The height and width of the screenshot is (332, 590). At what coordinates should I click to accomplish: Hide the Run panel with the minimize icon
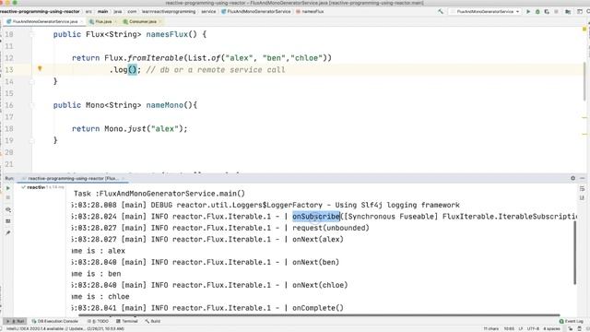point(583,178)
